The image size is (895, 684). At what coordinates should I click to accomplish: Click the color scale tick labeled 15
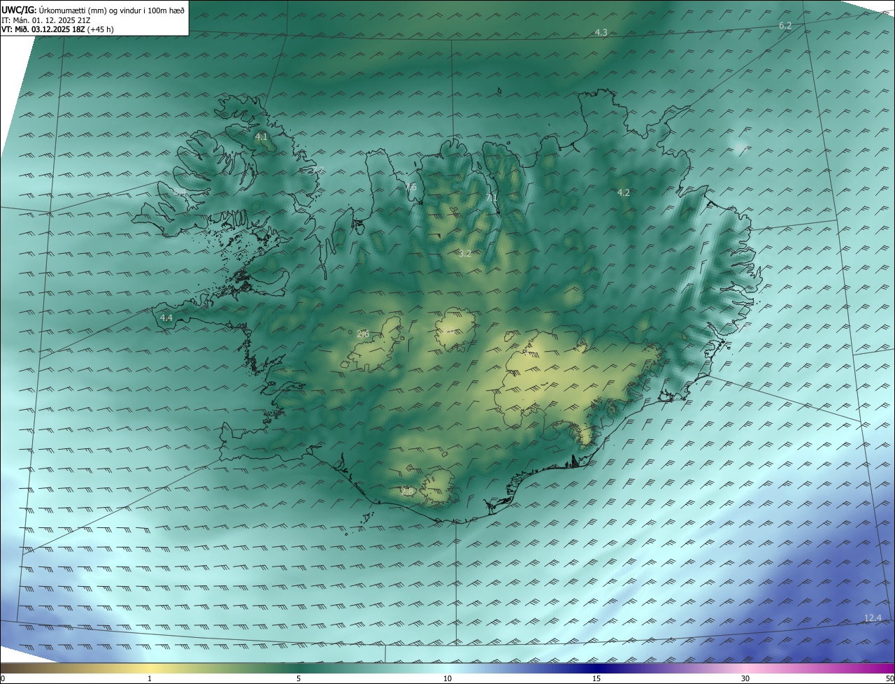pos(596,678)
